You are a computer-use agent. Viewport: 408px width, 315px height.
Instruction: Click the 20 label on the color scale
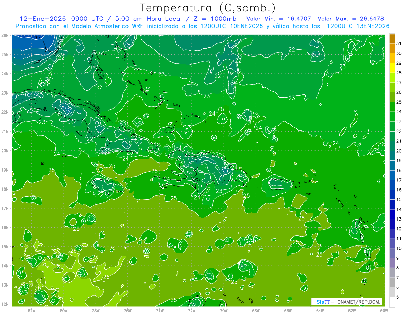coord(399,151)
